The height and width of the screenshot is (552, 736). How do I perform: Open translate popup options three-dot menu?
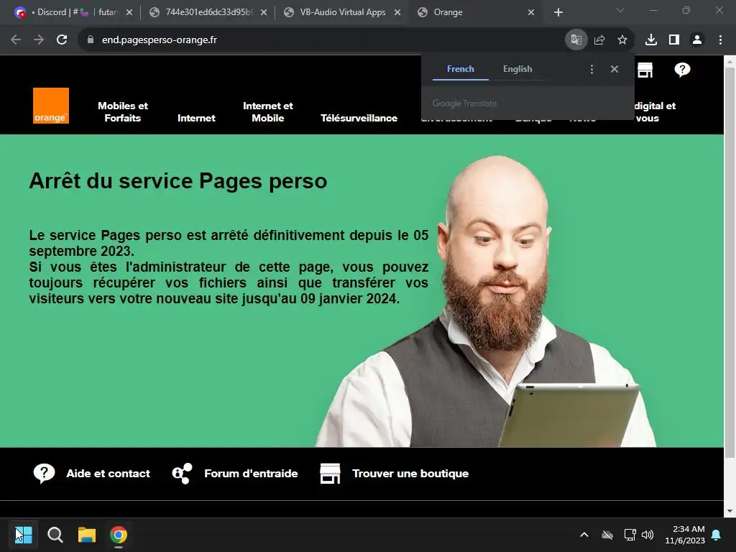pyautogui.click(x=592, y=69)
